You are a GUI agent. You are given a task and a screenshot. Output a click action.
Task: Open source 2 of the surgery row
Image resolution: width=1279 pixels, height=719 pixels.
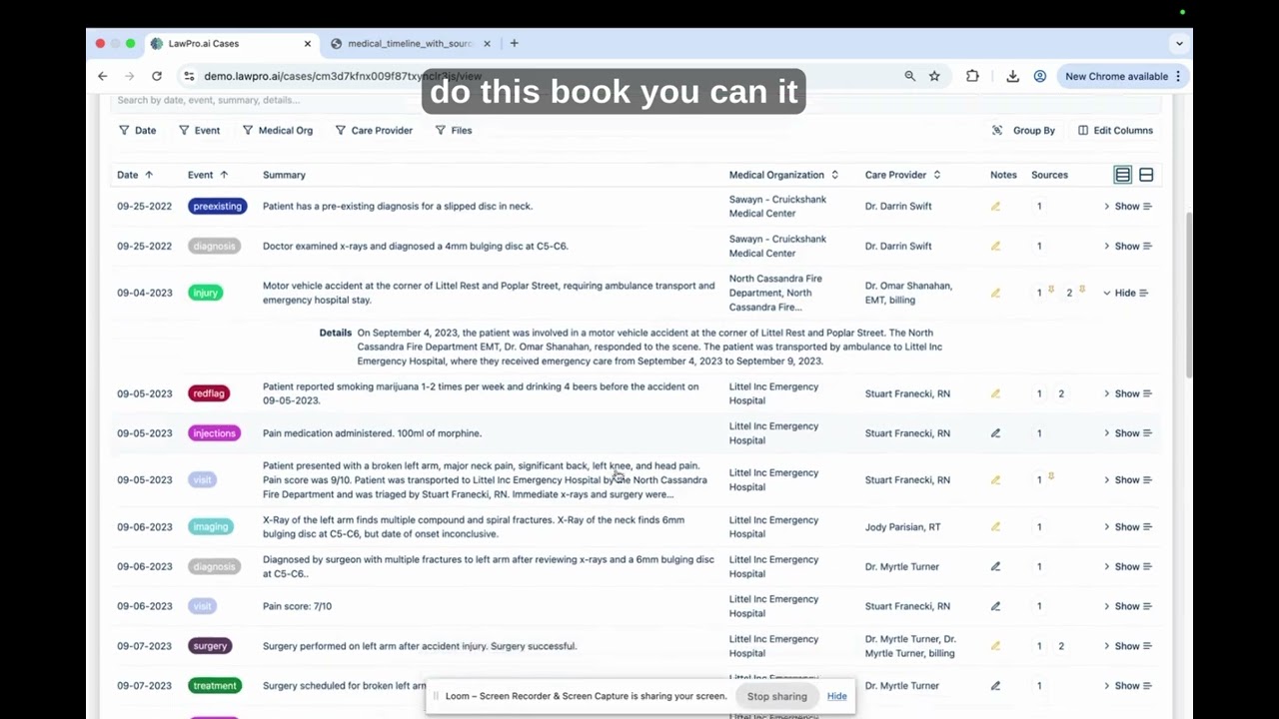point(1061,646)
